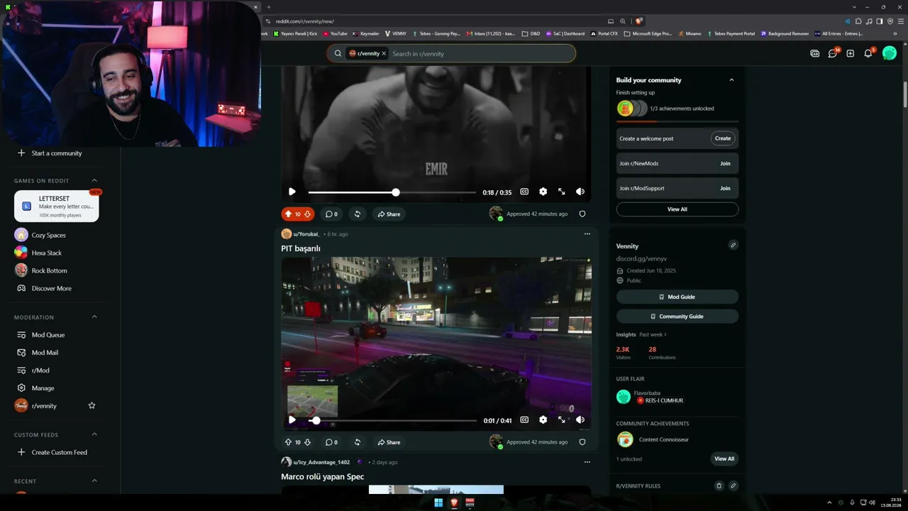Open overflow menu for PIT başarılı post

coord(587,233)
